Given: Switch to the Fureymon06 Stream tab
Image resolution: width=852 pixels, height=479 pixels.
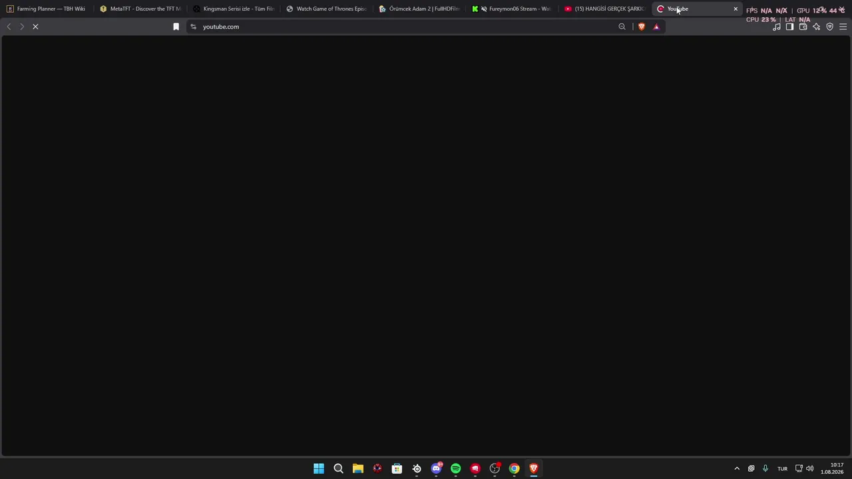Looking at the screenshot, I should [x=513, y=9].
